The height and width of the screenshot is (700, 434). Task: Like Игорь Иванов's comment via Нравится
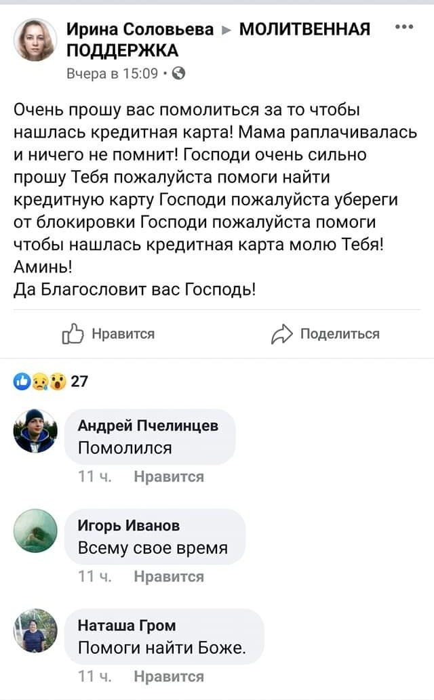169,577
